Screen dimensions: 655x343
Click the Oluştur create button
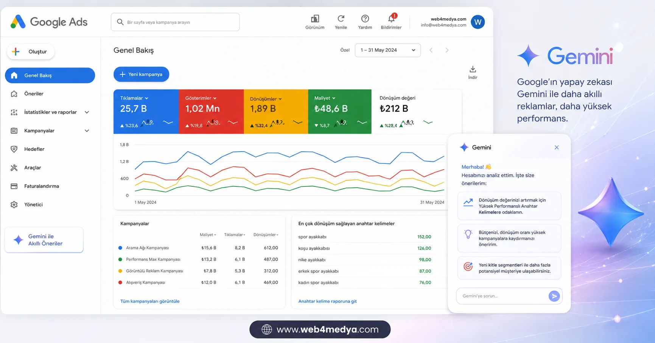point(31,52)
